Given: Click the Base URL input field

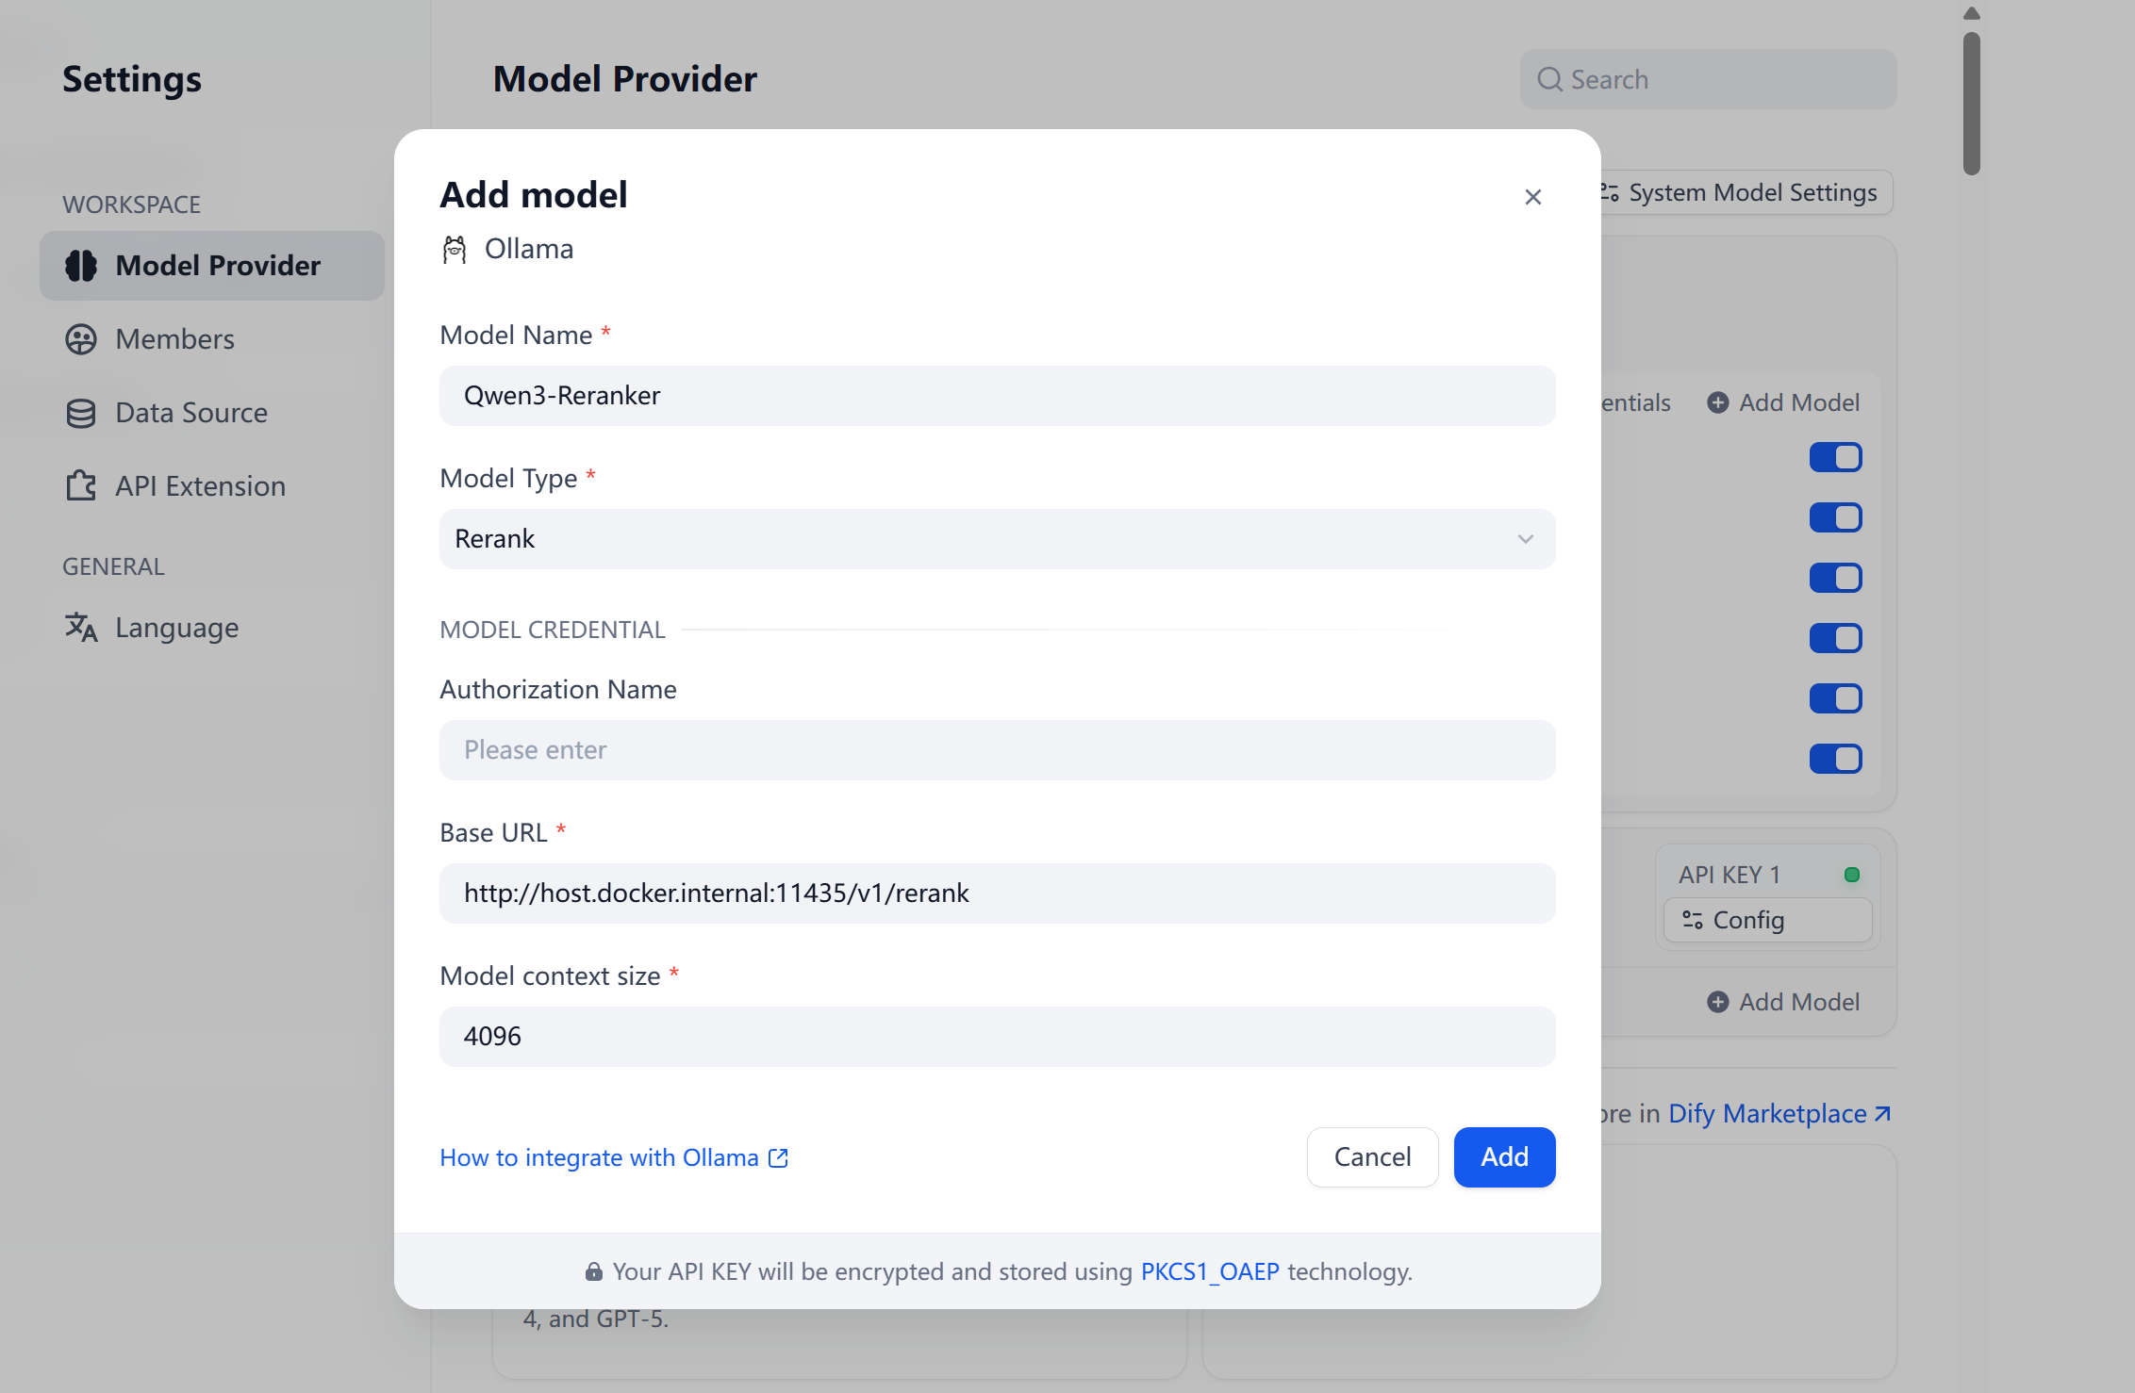Looking at the screenshot, I should [x=997, y=893].
